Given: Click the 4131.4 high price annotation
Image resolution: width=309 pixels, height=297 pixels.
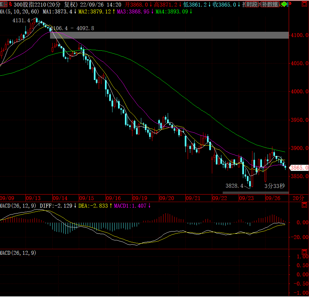Looking at the screenshot, I should click(21, 21).
